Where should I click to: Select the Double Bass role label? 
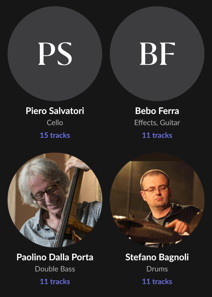(55, 269)
